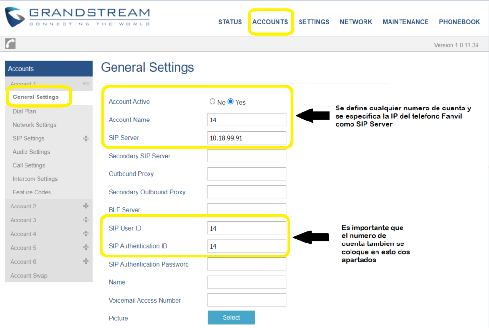This screenshot has height=328, width=489.
Task: Open Account Swap in the sidebar
Action: (29, 275)
